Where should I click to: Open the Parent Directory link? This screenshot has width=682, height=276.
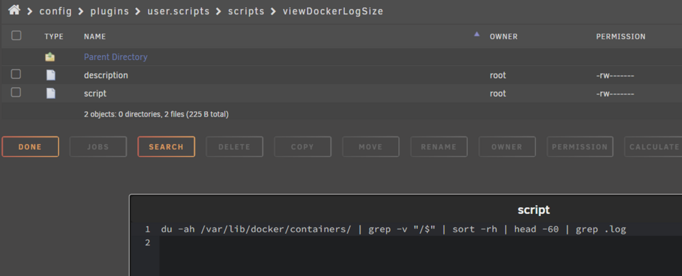116,57
